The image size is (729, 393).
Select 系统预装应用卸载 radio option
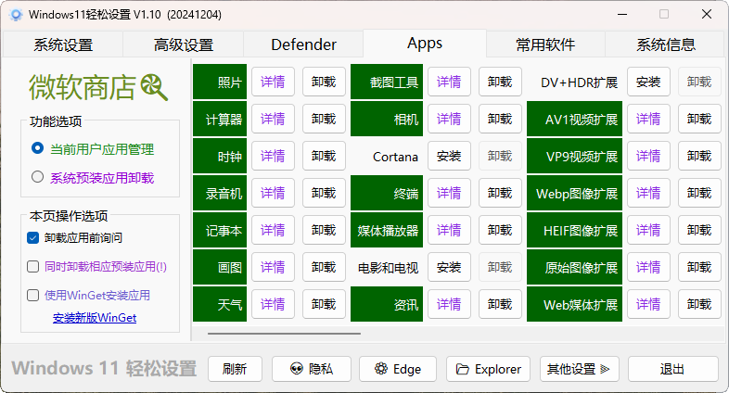point(38,177)
